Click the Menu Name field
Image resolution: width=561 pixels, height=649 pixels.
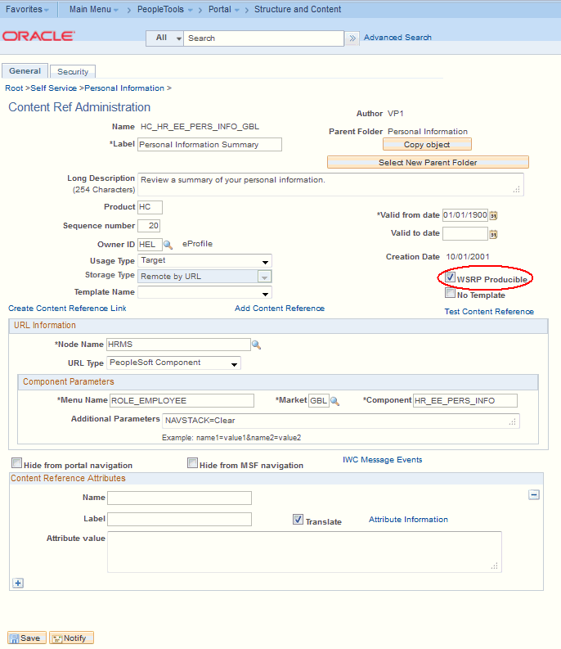[x=182, y=401]
